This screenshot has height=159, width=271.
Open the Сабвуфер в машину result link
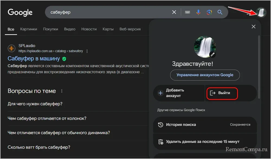34,59
